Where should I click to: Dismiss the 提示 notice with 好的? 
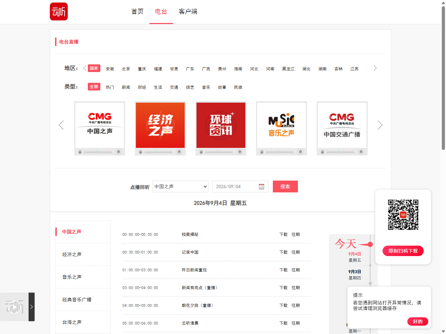(x=418, y=321)
